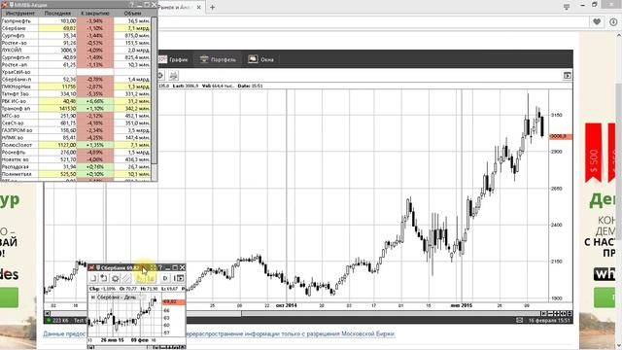Select the МТС-ао row
Screen dimensions: 622x350
76,116
